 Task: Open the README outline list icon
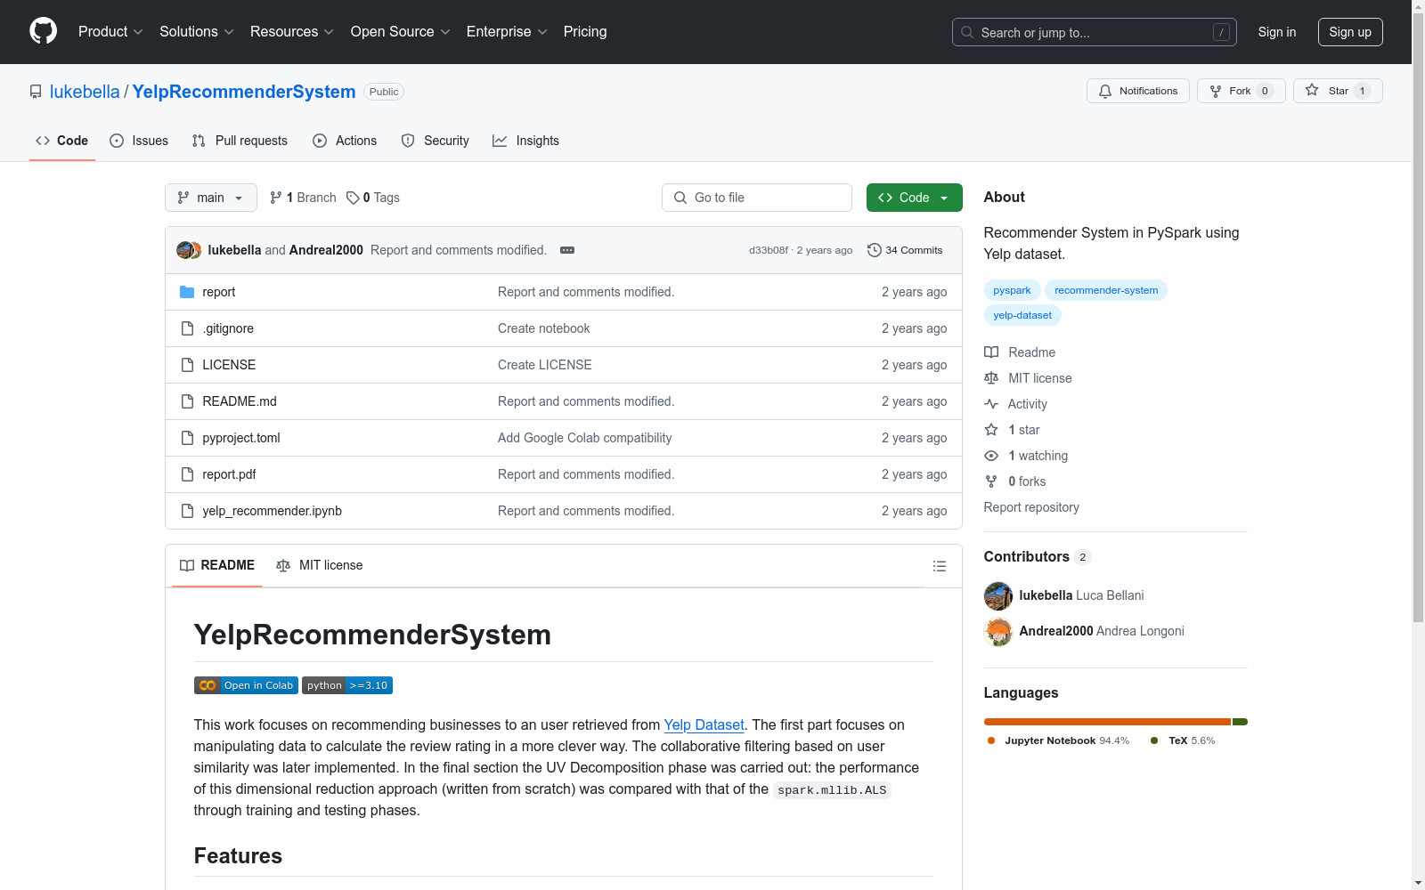939,566
